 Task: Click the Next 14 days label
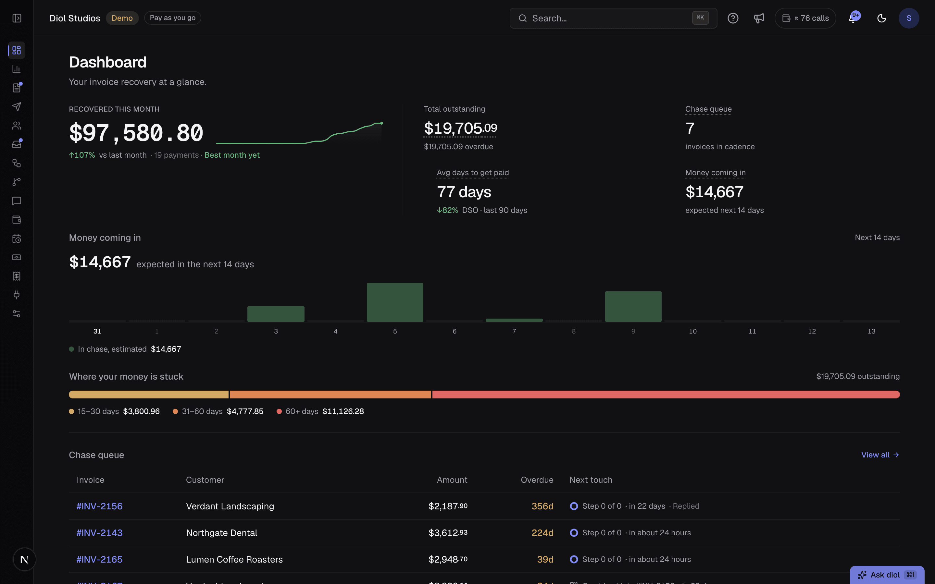pyautogui.click(x=877, y=237)
